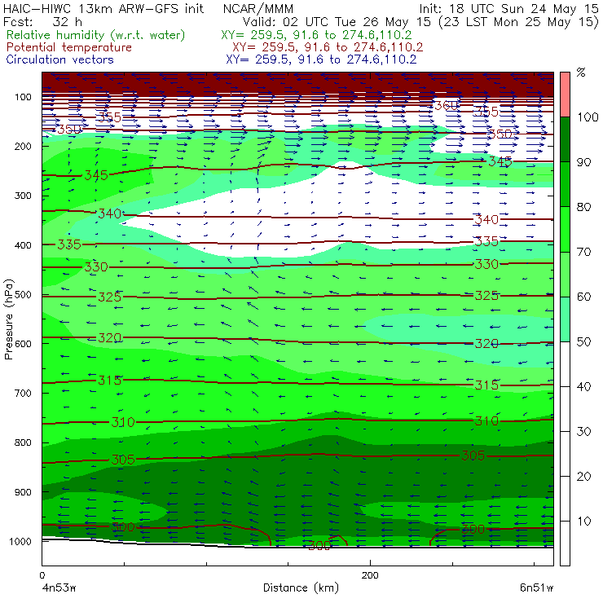The width and height of the screenshot is (603, 603).
Task: Click the colorbar '60' percent label
Action: pyautogui.click(x=583, y=297)
